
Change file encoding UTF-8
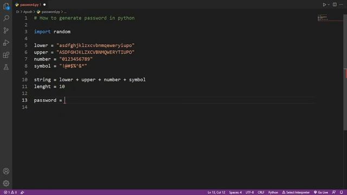(x=249, y=192)
